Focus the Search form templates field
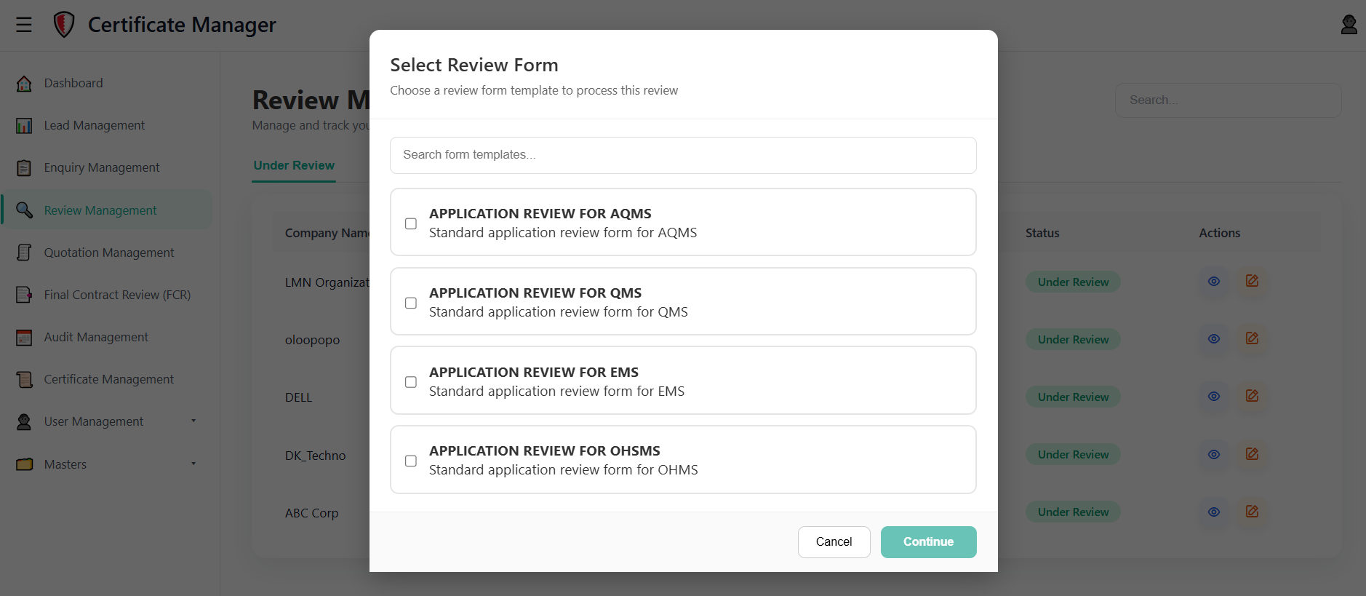 point(683,155)
